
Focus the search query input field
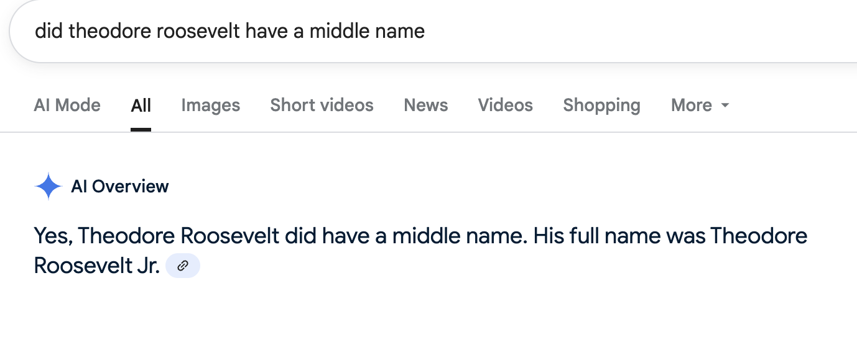(x=433, y=31)
